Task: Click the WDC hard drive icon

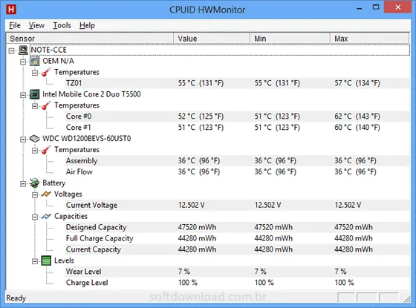Action: (34, 139)
